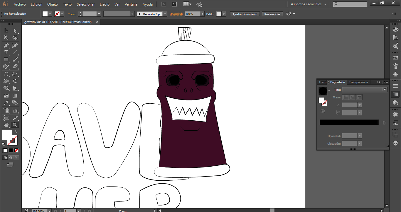Switch to the Transparencia tab
The height and width of the screenshot is (212, 401).
pos(358,82)
